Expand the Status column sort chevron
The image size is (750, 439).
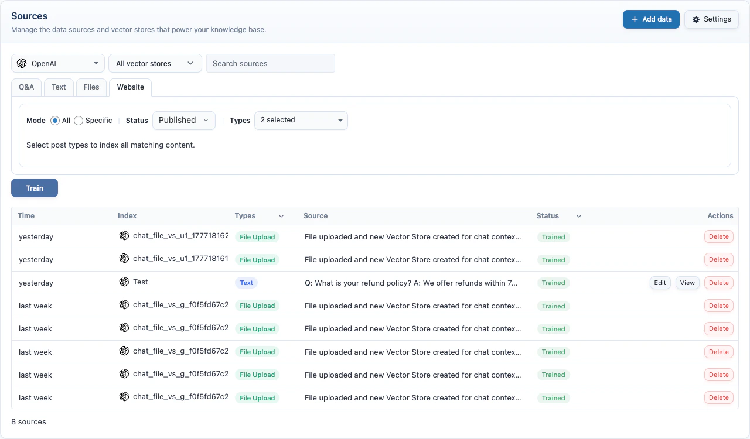pyautogui.click(x=578, y=216)
